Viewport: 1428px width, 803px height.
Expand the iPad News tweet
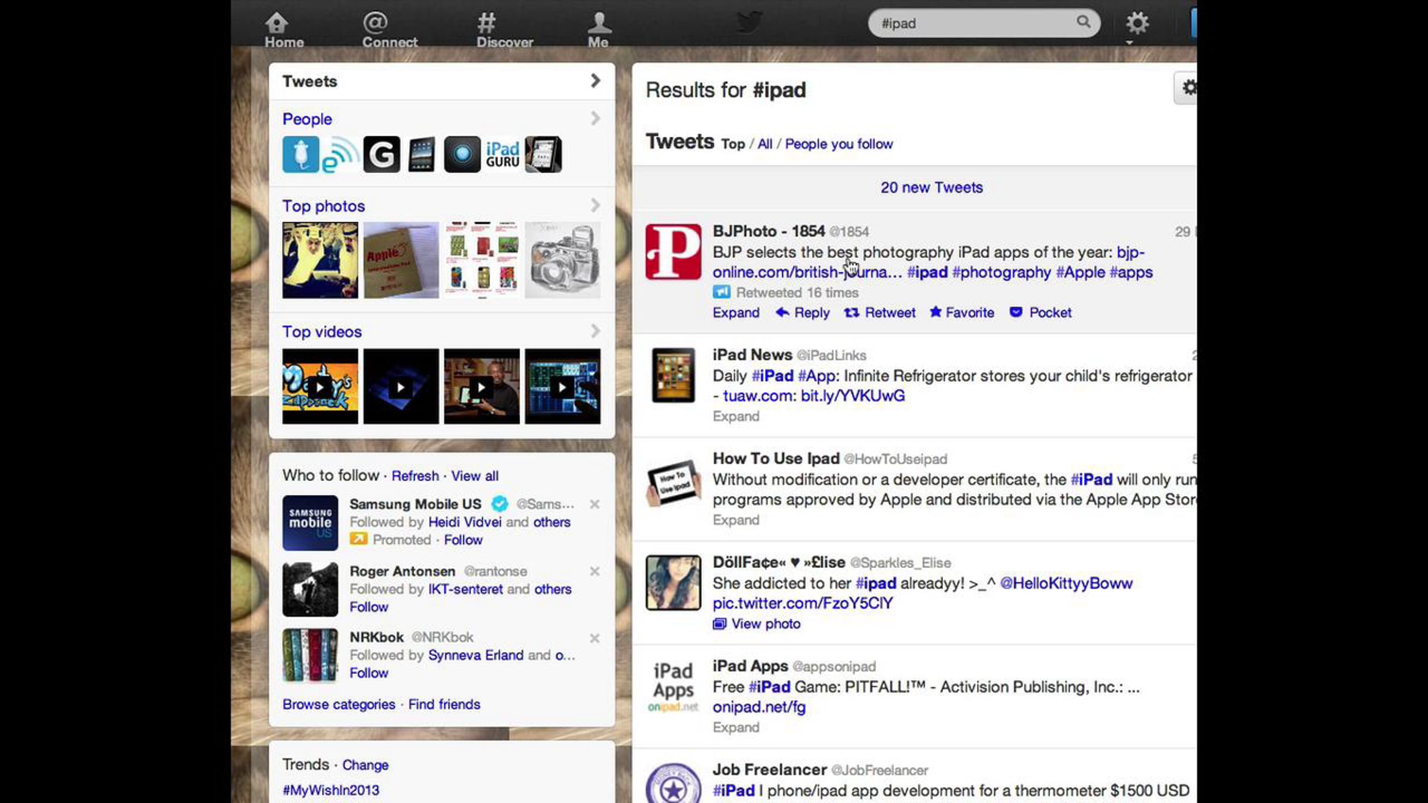[x=736, y=416]
